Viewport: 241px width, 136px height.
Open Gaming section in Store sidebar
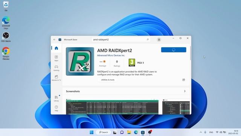[x=56, y=68]
